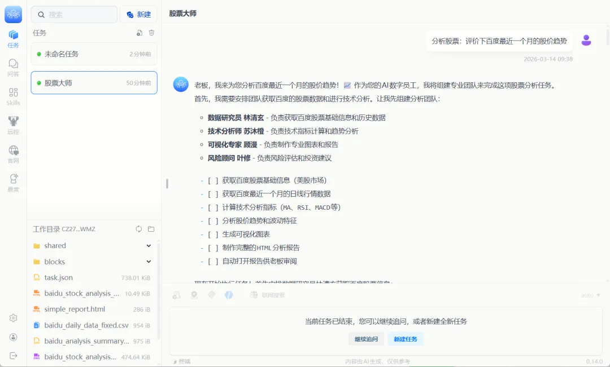Open the simple_report.html file

coord(93,309)
